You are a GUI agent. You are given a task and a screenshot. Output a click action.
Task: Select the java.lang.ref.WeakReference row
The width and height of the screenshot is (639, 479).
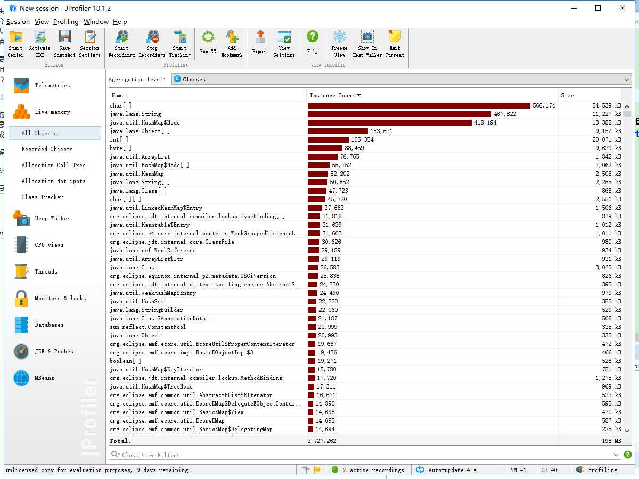(366, 250)
